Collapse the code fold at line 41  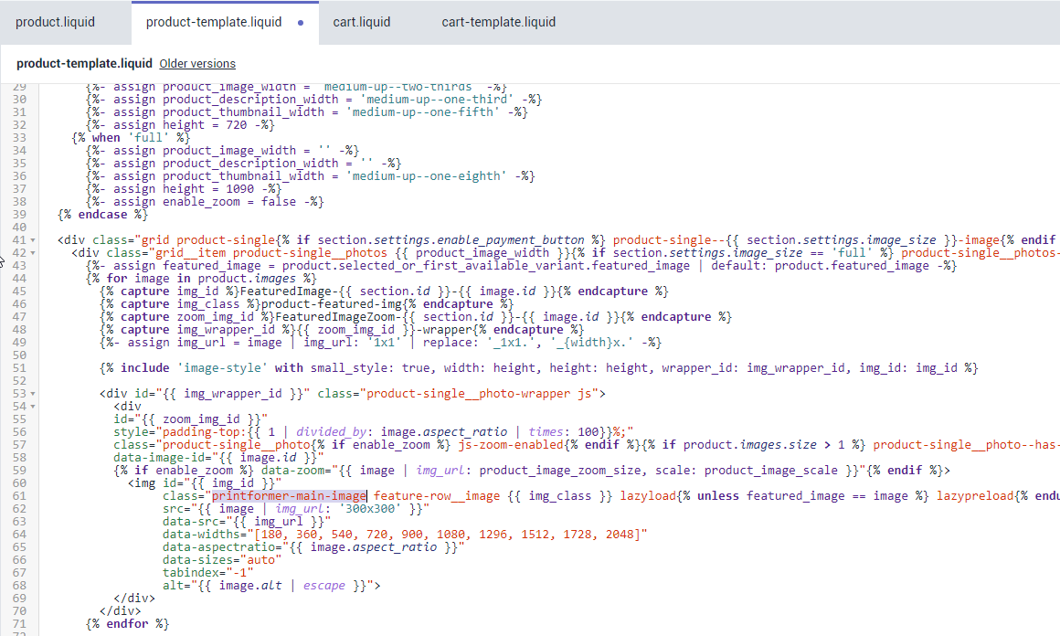[x=33, y=240]
